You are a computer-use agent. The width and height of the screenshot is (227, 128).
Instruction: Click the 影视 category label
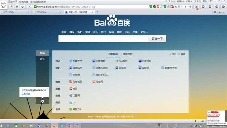58,96
